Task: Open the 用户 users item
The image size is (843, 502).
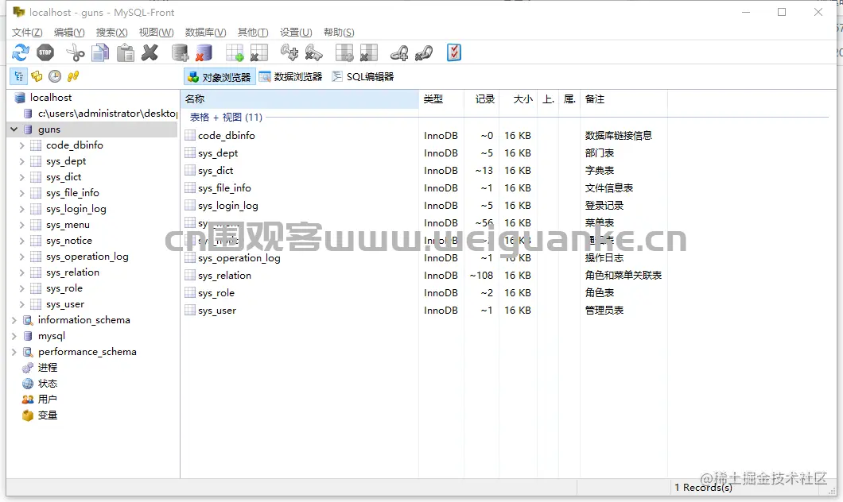Action: coord(47,400)
